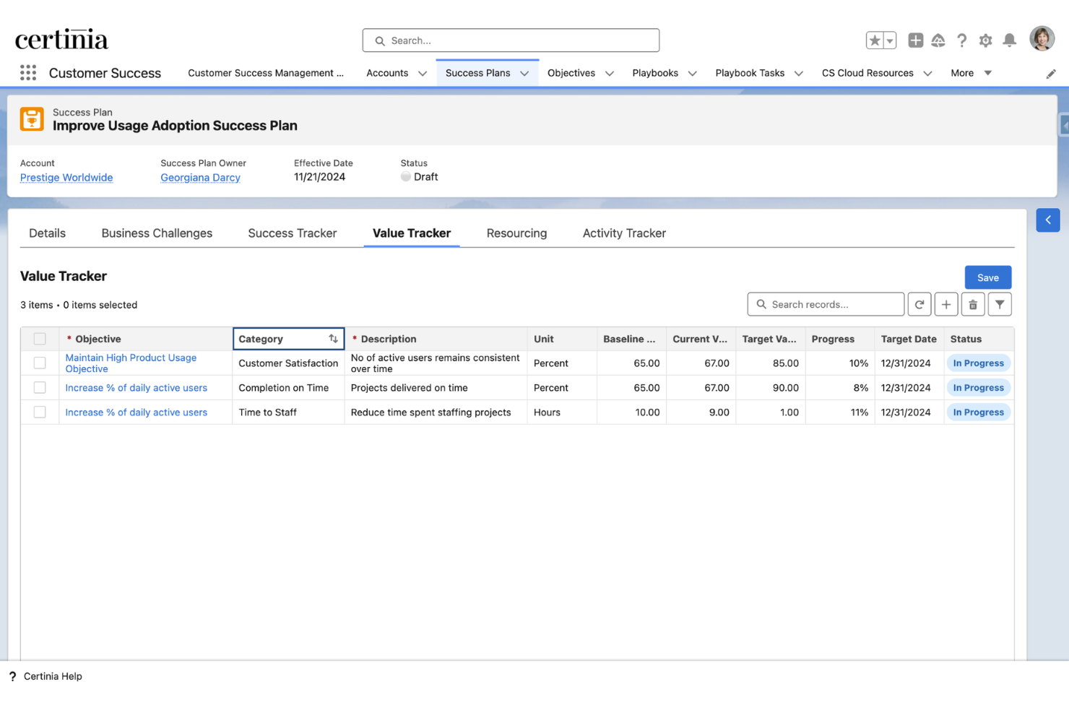Open the filter funnel icon
The height and width of the screenshot is (713, 1069).
(999, 305)
